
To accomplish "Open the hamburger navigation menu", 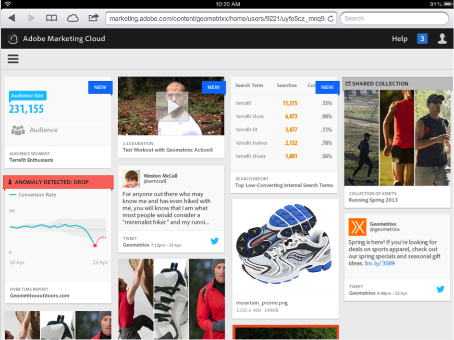I will (13, 59).
